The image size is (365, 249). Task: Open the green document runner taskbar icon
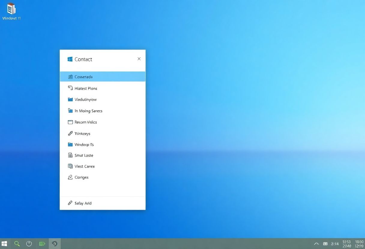point(42,243)
